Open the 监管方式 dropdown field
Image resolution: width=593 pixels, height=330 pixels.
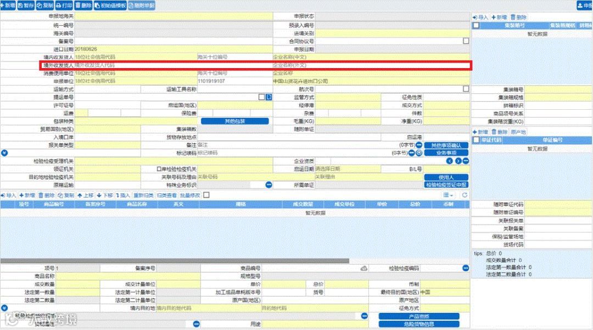pyautogui.click(x=348, y=97)
